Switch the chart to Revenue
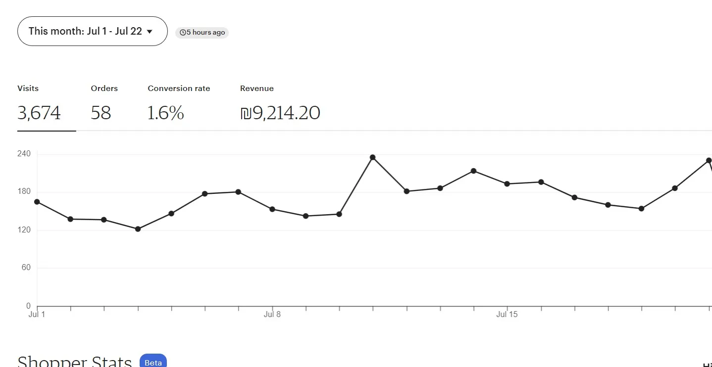 coord(256,89)
